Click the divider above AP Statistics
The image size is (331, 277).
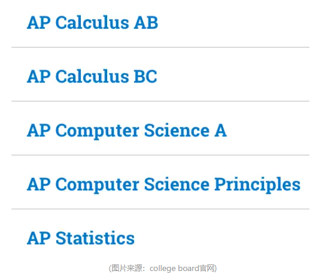tap(160, 209)
